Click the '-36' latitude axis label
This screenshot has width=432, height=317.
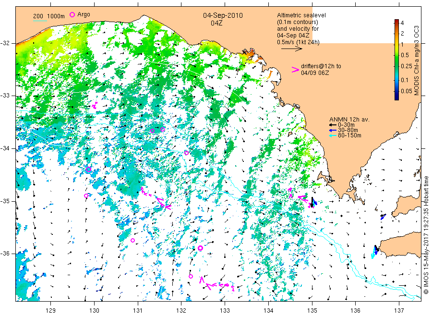(x=5, y=254)
